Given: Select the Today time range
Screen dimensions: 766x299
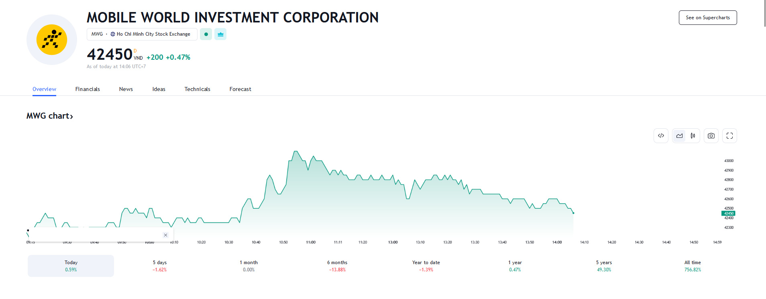Looking at the screenshot, I should pyautogui.click(x=71, y=266).
